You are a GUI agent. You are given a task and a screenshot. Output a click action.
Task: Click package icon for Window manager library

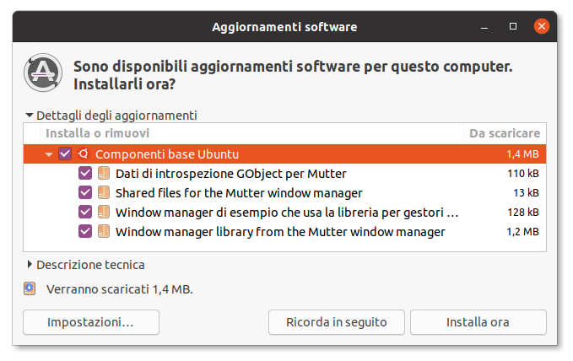coord(104,231)
